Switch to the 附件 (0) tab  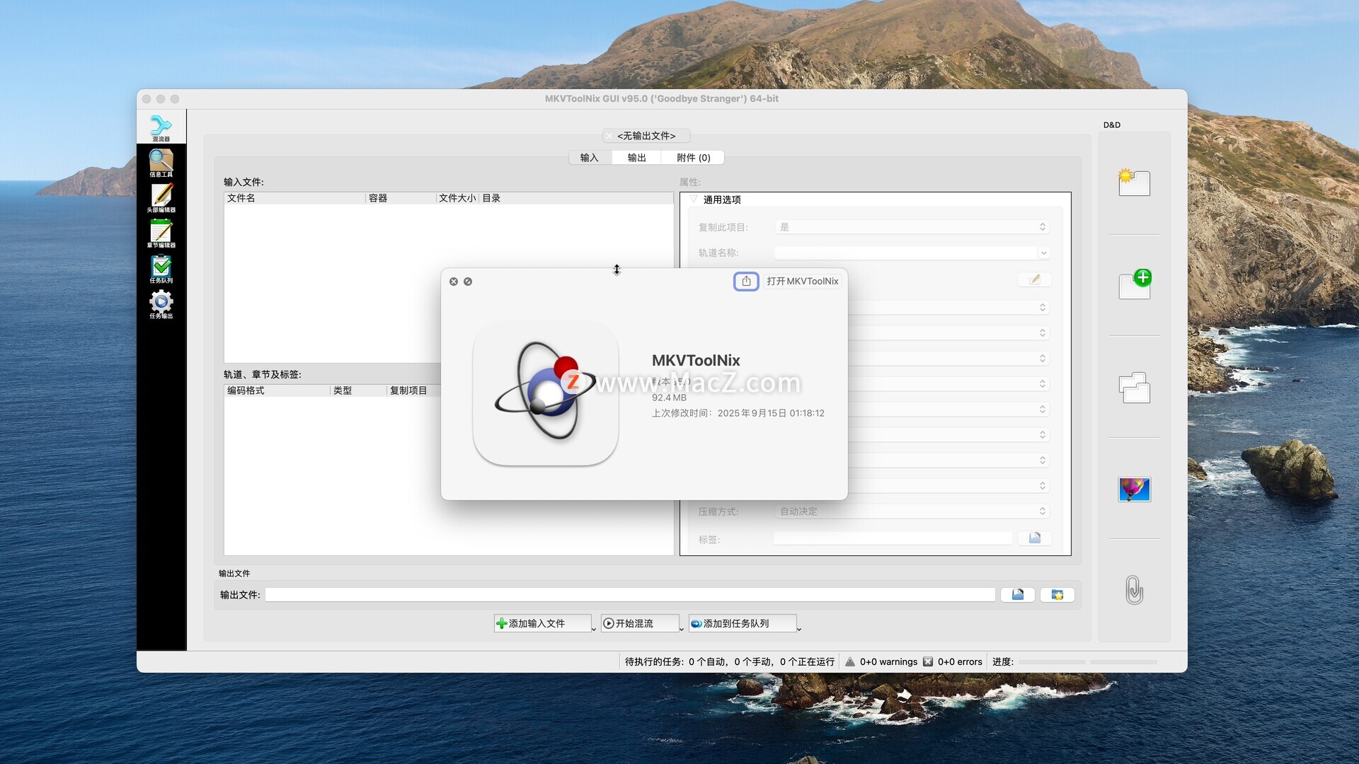click(693, 158)
